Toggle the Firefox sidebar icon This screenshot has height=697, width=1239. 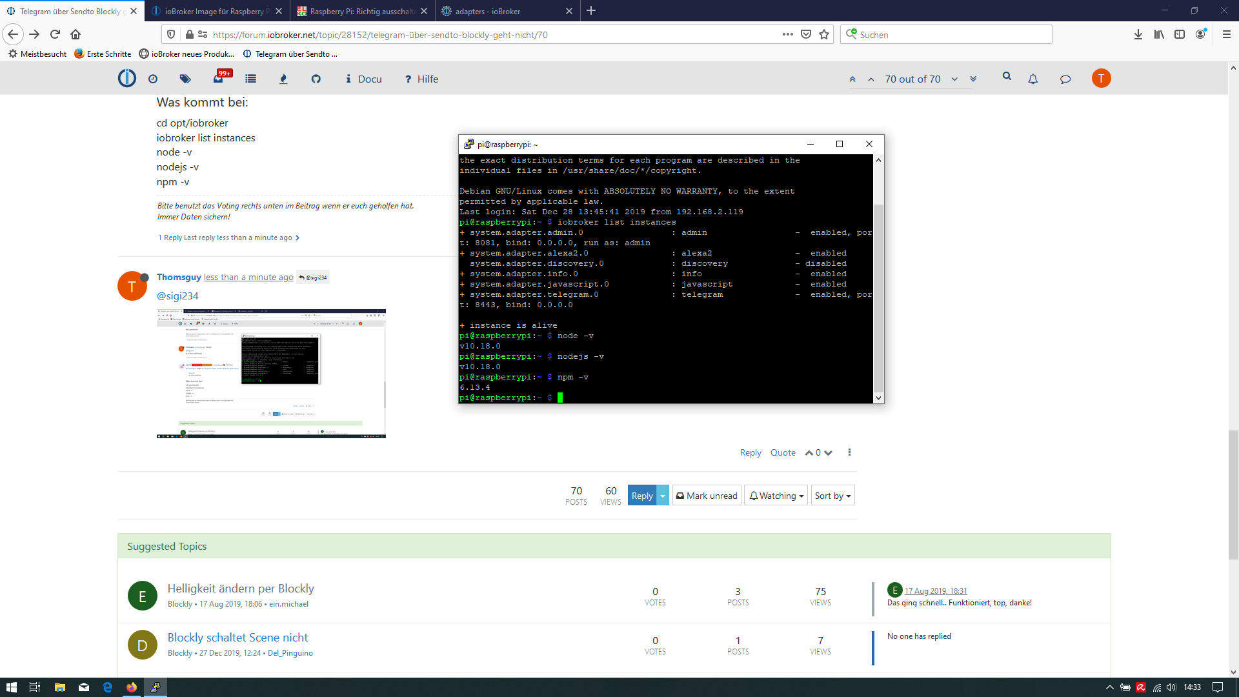point(1180,34)
